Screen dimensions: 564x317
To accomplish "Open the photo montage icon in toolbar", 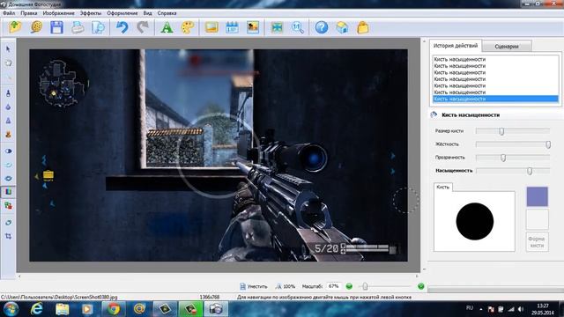I will [x=253, y=27].
